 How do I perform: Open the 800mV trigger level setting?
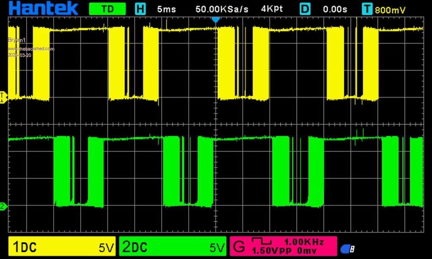pyautogui.click(x=390, y=10)
